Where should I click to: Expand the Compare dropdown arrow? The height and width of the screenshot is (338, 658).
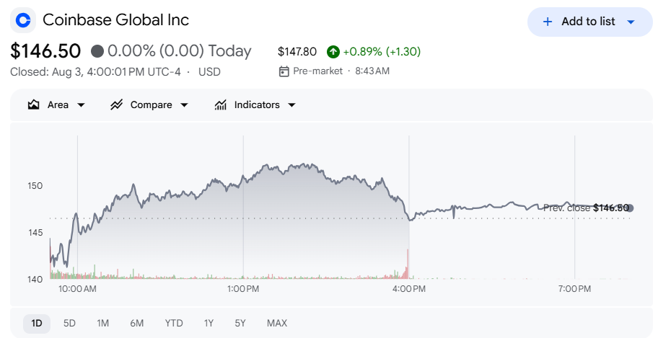[184, 104]
